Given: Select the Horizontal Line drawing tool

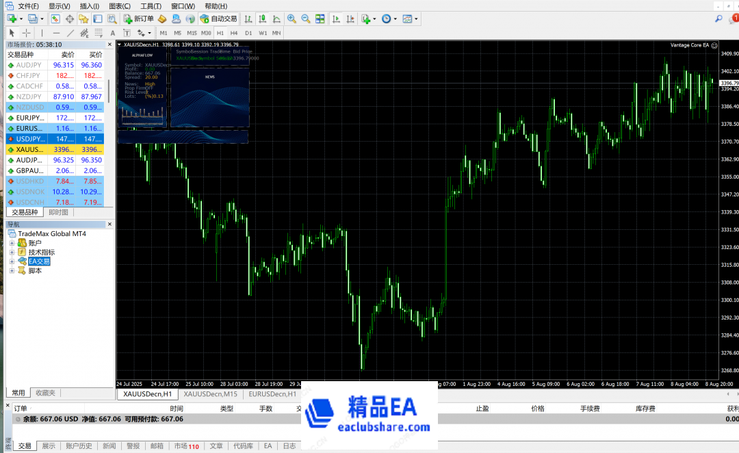Looking at the screenshot, I should (56, 33).
